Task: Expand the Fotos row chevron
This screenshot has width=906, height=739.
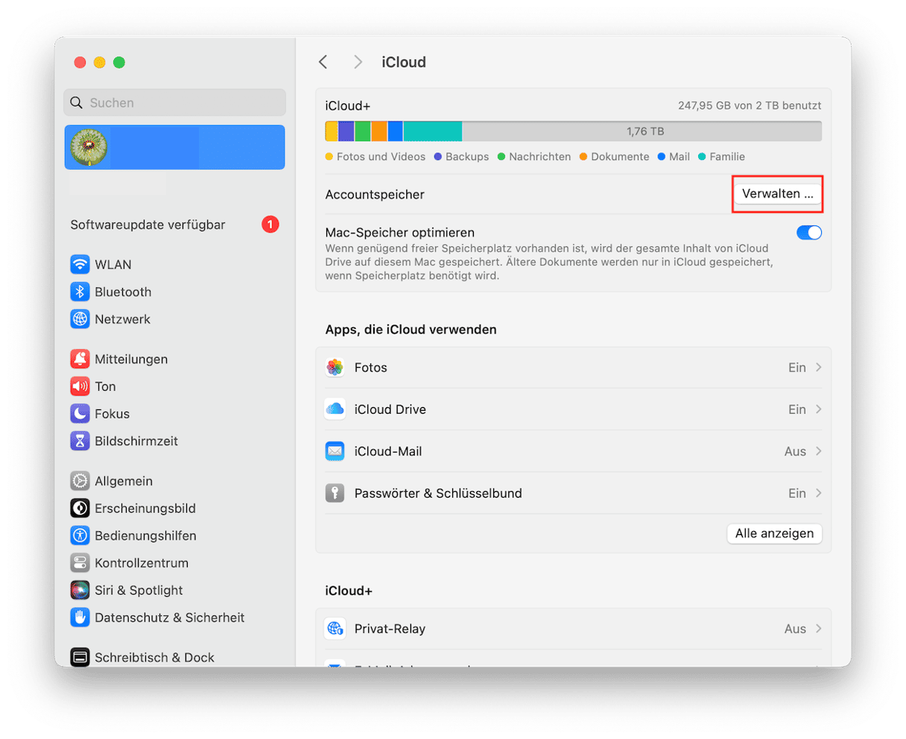Action: [x=819, y=367]
